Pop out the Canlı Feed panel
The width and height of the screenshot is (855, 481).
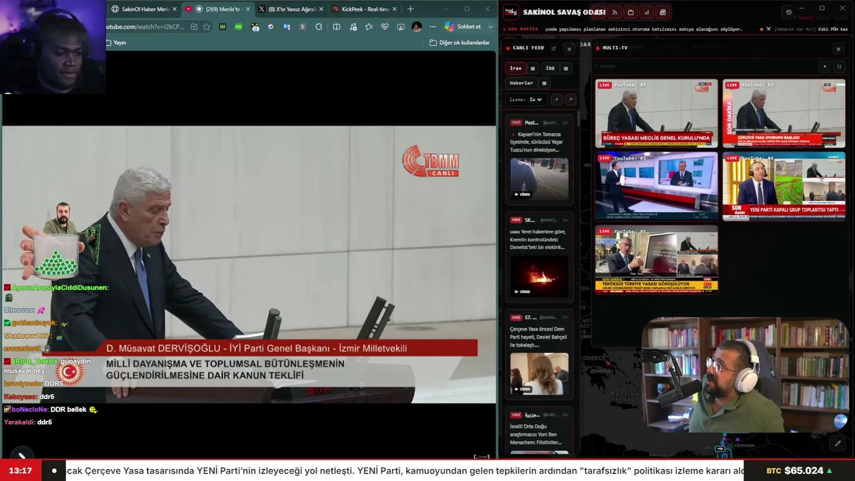554,48
